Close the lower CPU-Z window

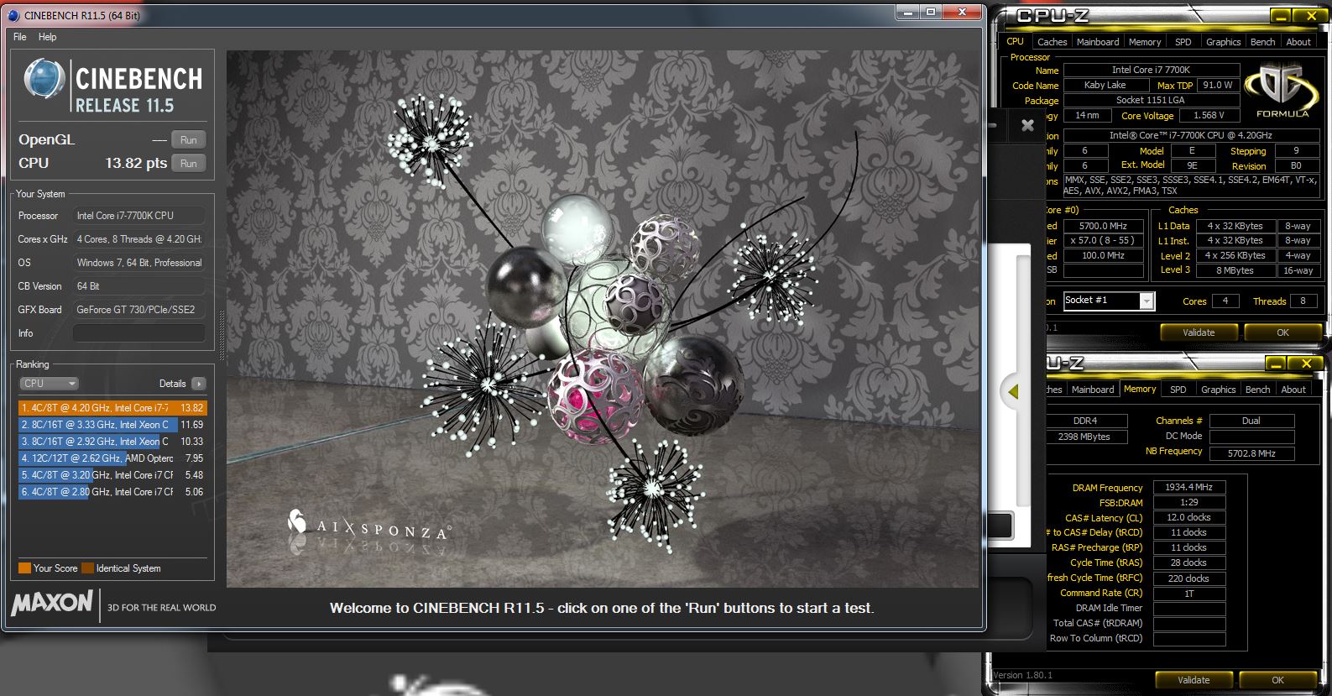point(1306,364)
